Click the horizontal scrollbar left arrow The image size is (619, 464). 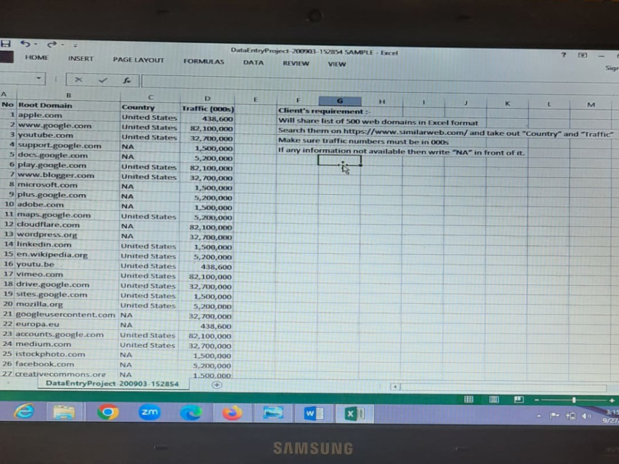[x=395, y=387]
